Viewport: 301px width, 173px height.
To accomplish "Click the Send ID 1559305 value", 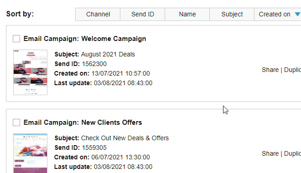I will [94, 148].
